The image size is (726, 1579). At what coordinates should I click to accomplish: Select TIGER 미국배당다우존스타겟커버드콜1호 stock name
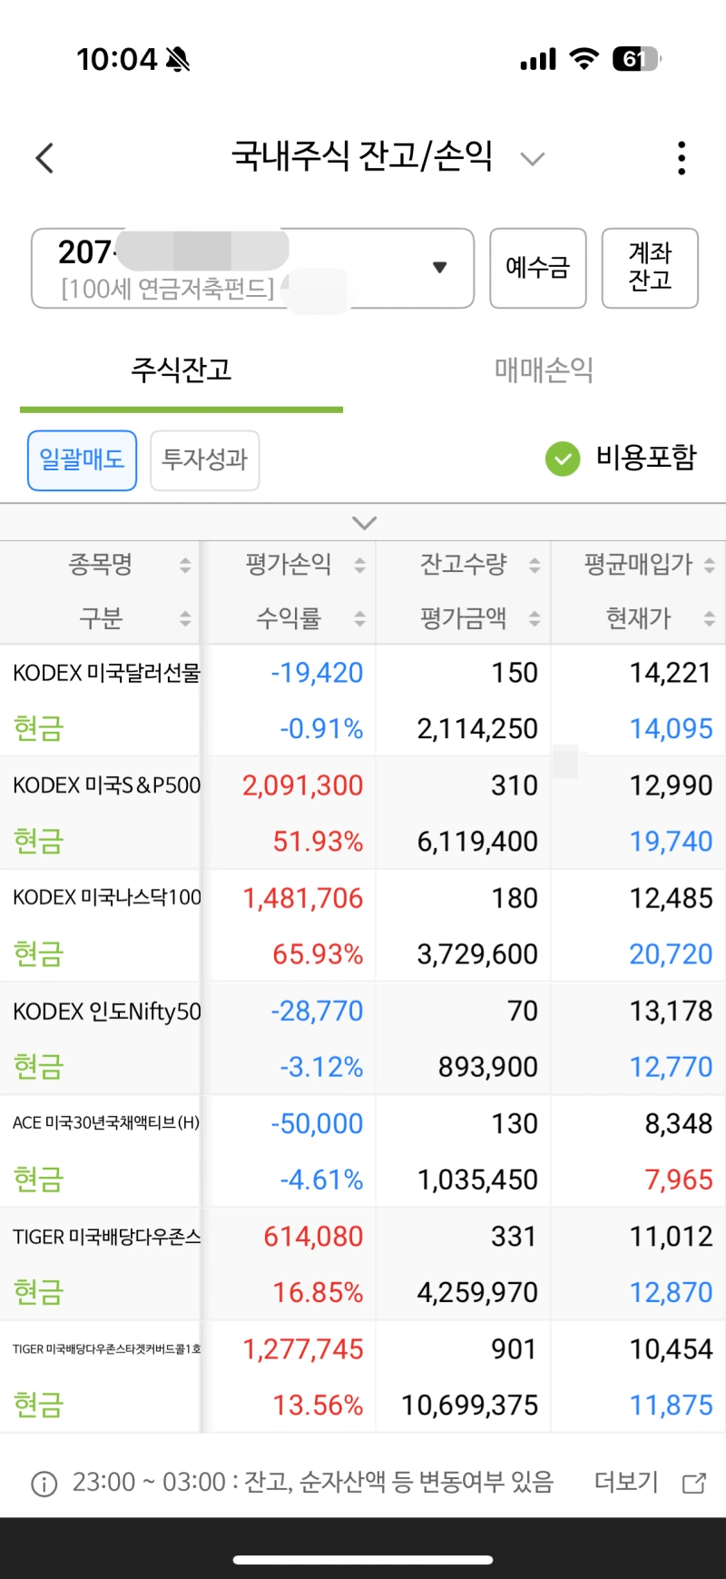pos(106,1349)
